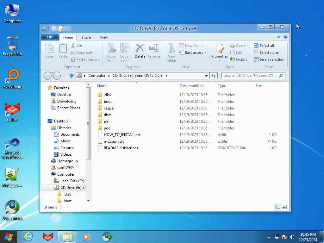The height and width of the screenshot is (243, 324).
Task: Open the address bar history dropdown
Action: click(x=206, y=76)
